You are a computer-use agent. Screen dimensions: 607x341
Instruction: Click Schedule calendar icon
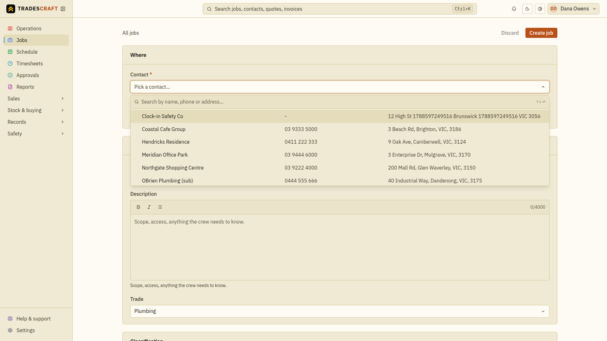tap(10, 52)
